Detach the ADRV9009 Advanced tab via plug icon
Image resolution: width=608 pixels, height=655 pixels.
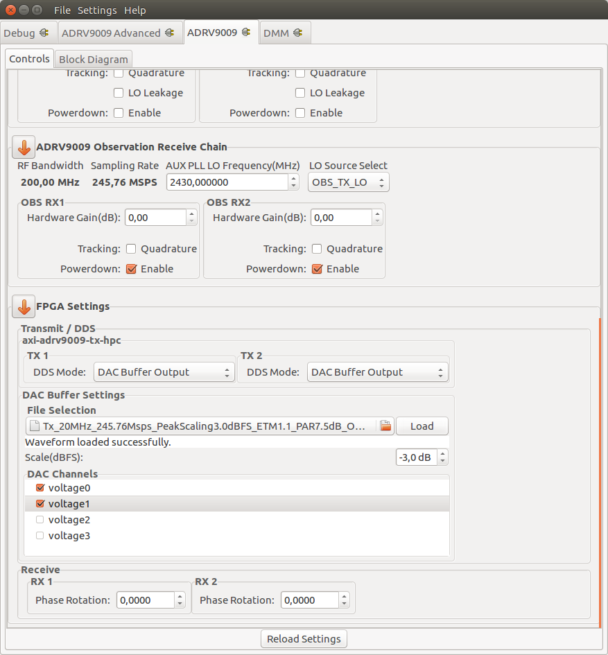click(171, 32)
